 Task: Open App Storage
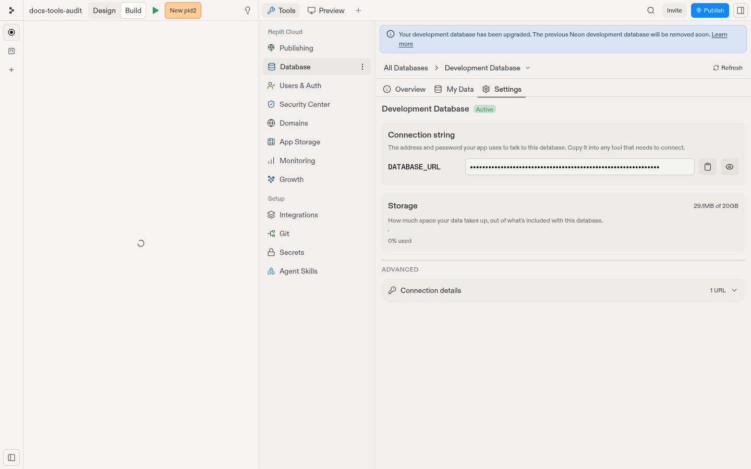point(317,142)
